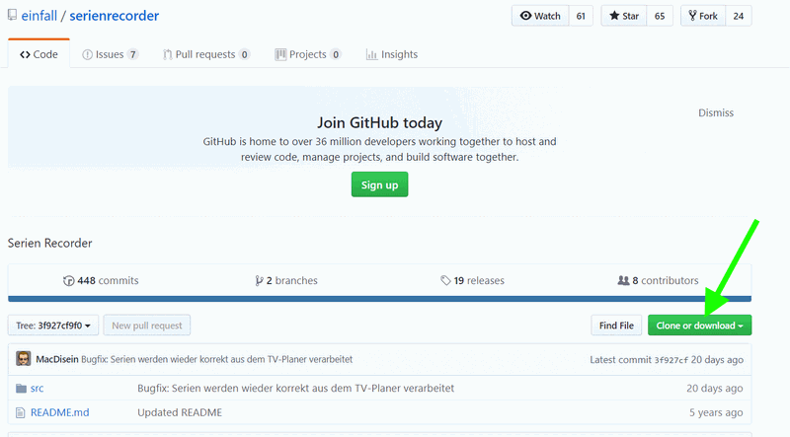790x437 pixels.
Task: Go to the Insights tab
Action: coord(392,54)
